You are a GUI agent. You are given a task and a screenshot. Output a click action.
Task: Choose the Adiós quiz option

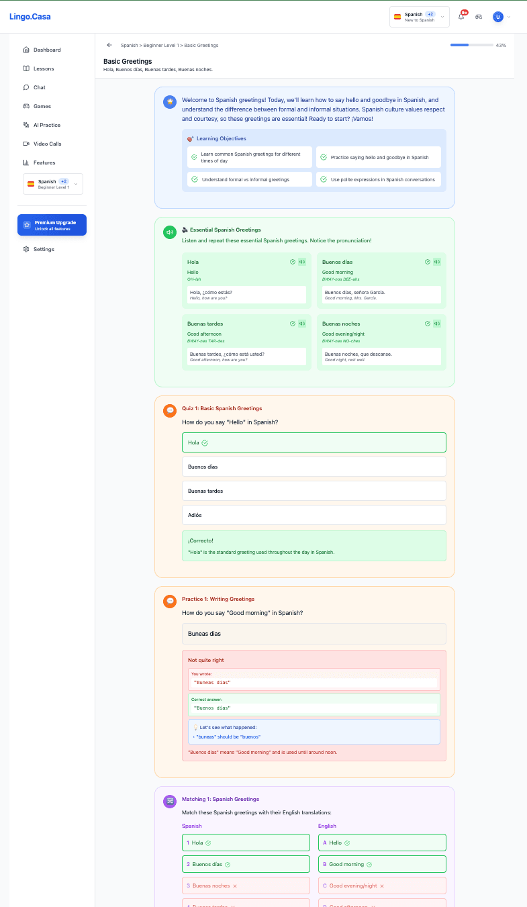314,515
